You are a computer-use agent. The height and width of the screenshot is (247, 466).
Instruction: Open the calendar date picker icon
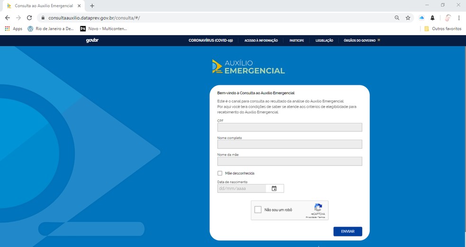click(274, 188)
